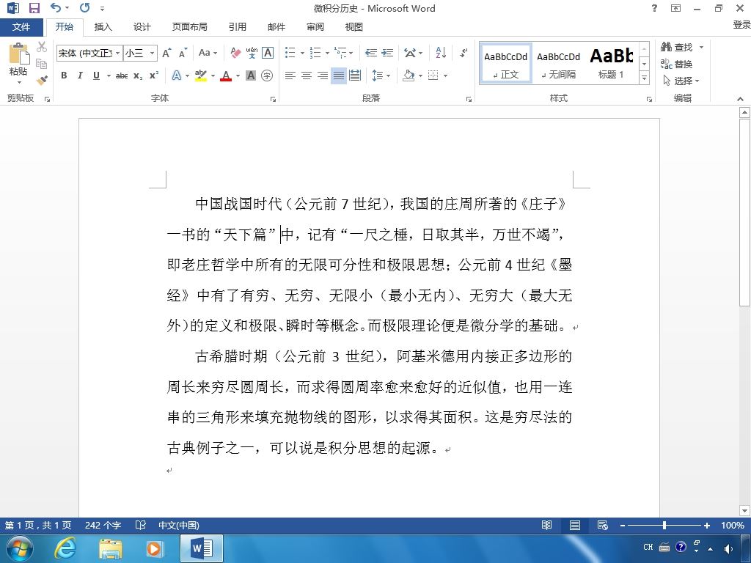Toggle justified alignment

tap(339, 76)
